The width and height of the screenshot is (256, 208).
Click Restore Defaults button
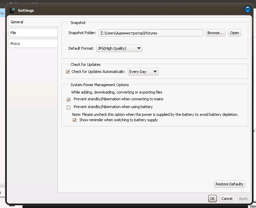(x=229, y=184)
